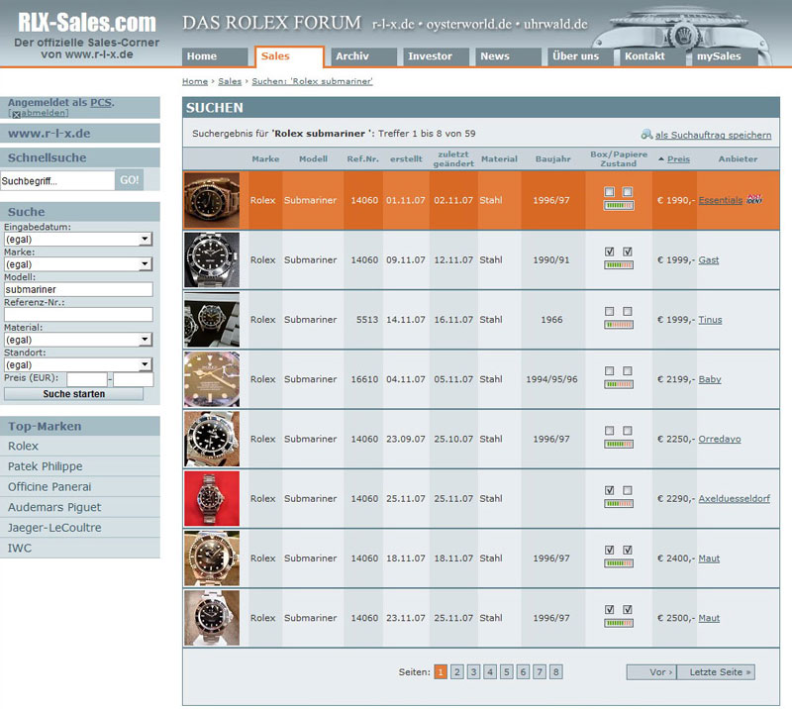792x709 pixels.
Task: Click the maximum Preis (EUR) field
Action: [x=134, y=379]
